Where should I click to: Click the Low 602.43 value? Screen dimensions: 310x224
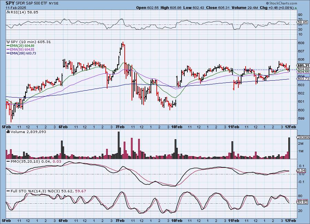(194, 8)
